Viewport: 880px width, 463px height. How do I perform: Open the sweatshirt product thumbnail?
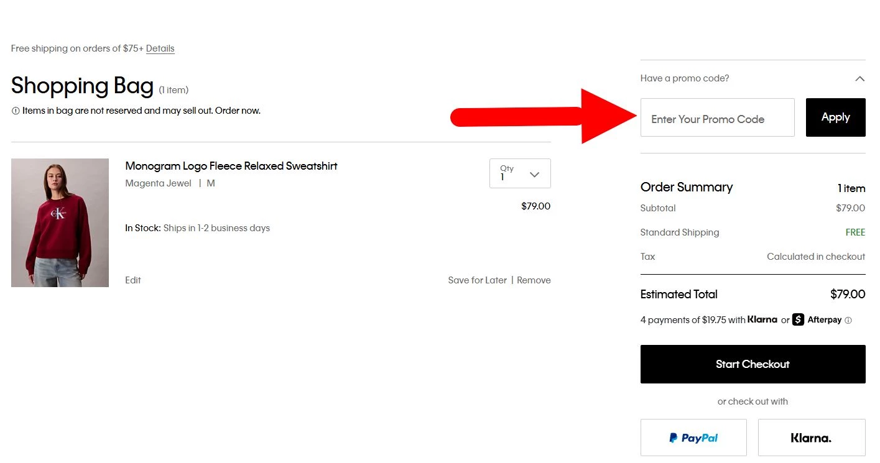pos(60,222)
